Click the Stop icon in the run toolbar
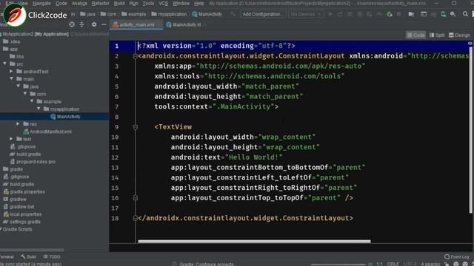474x266 pixels. 398,14
